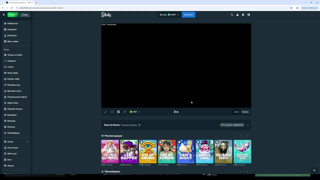320x180 pixels.
Task: Click the Hacksaw Gaming provider link
Action: click(129, 125)
